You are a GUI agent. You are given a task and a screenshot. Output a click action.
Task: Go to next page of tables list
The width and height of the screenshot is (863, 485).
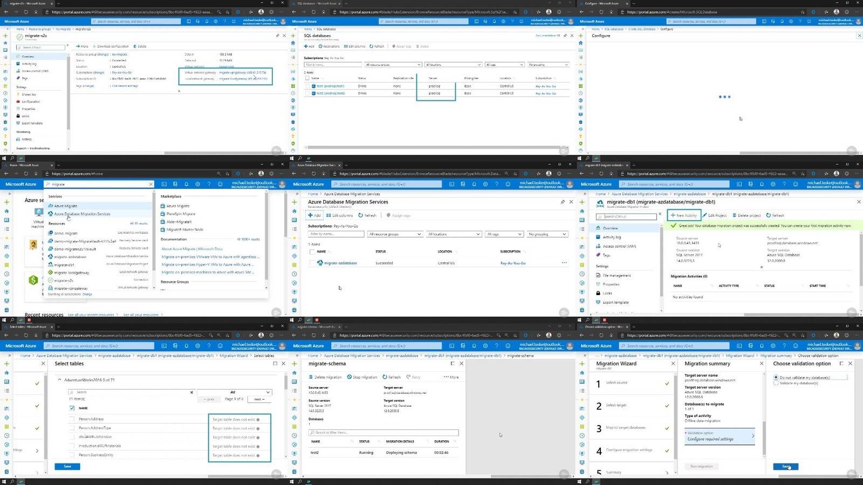point(259,399)
